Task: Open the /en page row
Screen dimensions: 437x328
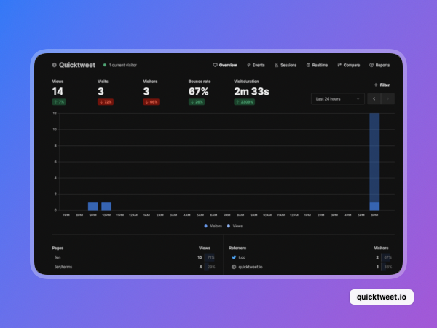Action: (x=134, y=257)
